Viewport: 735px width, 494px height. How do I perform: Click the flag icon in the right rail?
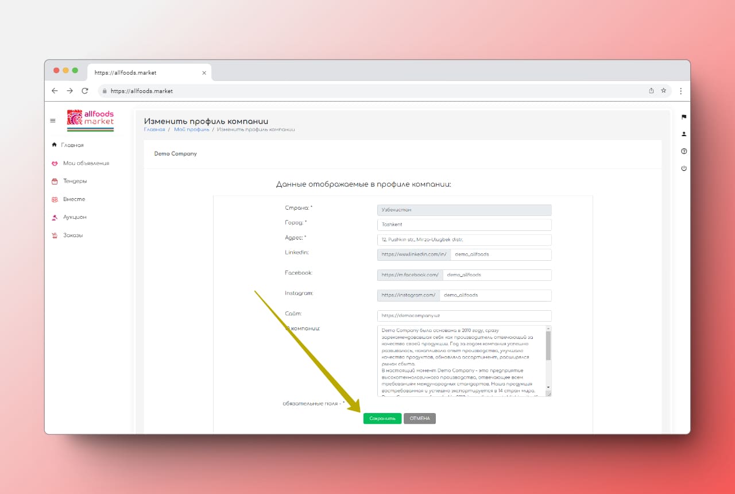pyautogui.click(x=684, y=117)
